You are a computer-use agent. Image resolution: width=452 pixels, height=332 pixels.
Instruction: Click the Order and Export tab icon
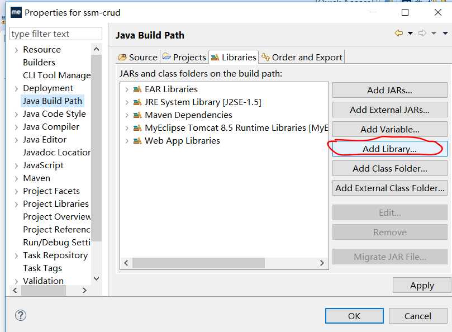click(265, 57)
